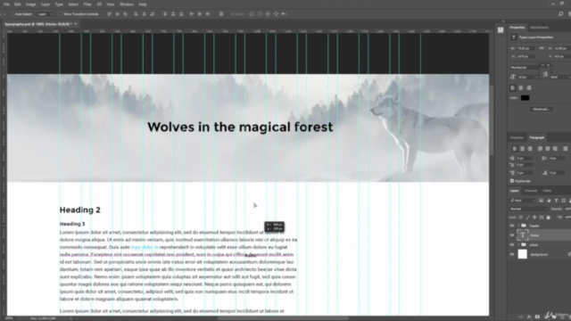Viewport: 571px width, 321px height.
Task: Open the layer filter Kind dropdown
Action: [x=523, y=201]
